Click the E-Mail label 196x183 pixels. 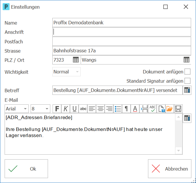(x=11, y=100)
